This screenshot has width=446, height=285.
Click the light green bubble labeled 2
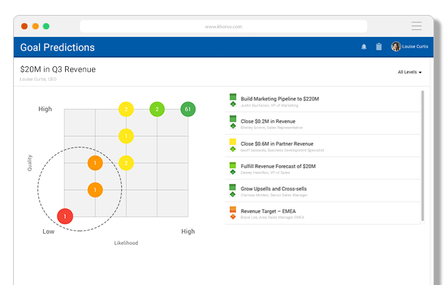pos(157,109)
